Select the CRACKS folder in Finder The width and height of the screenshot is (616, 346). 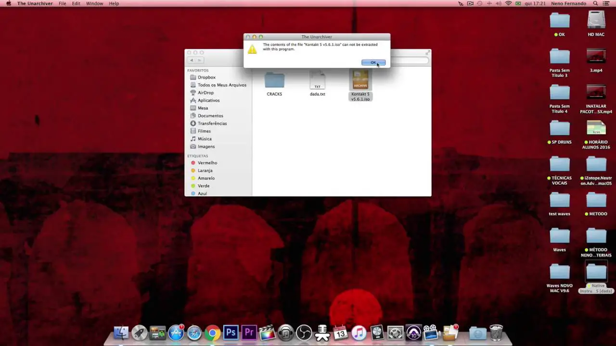pos(274,84)
